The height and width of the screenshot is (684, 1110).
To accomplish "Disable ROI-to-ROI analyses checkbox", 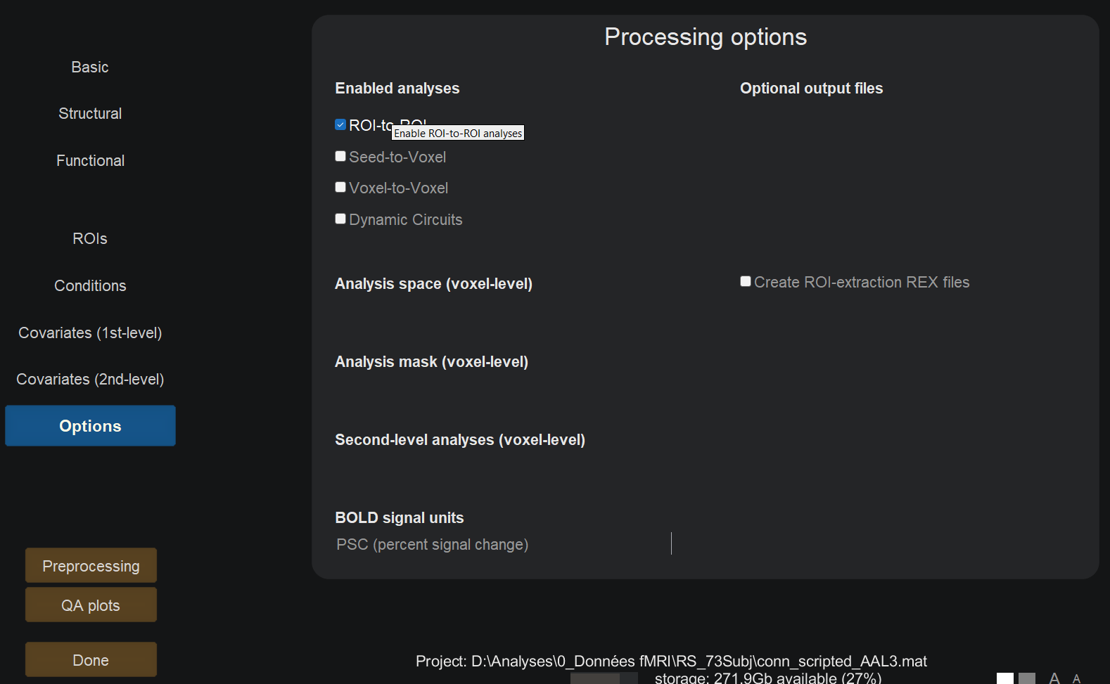I will 340,125.
